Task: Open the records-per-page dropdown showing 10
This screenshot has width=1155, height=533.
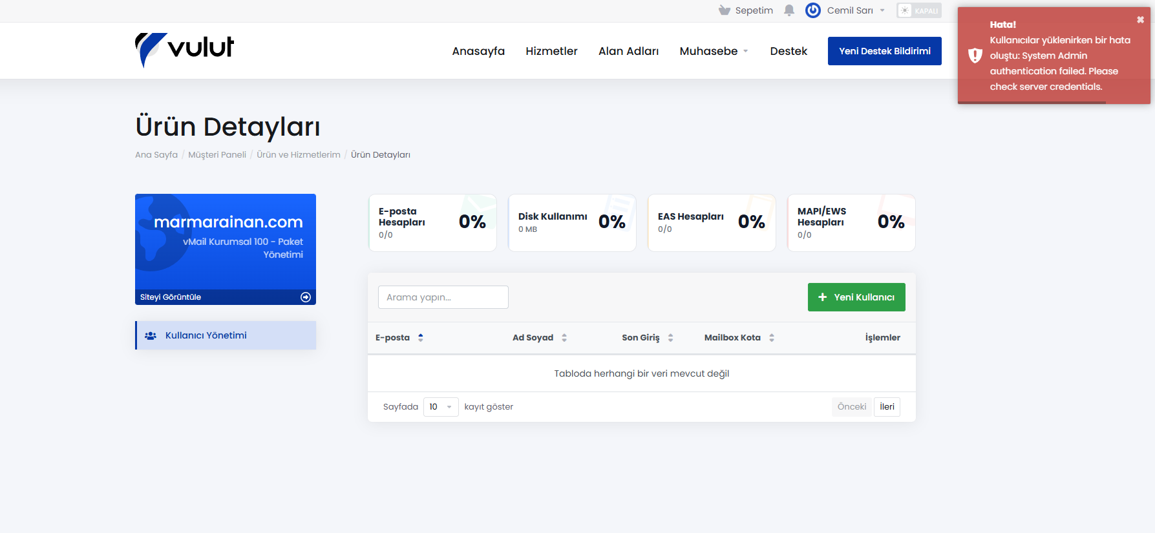Action: pos(441,407)
